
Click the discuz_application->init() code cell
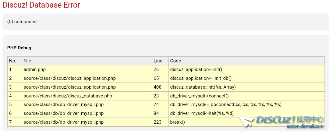point(196,69)
